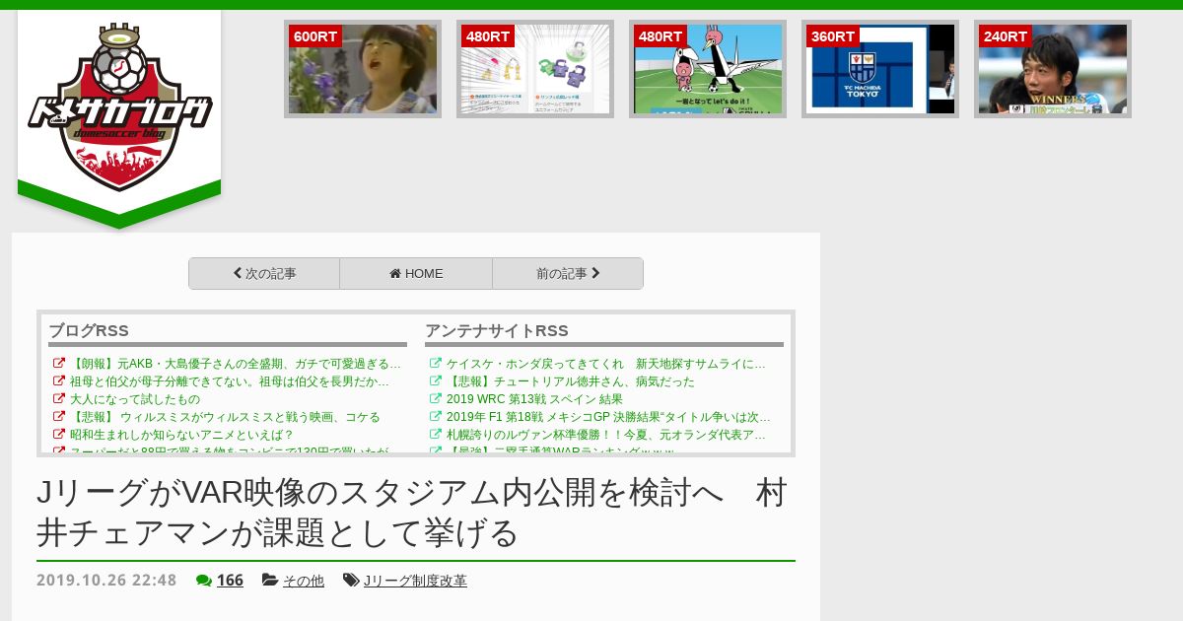
Task: Open the 【悲報】チュートリアル徳井さん、病気だった link
Action: click(x=571, y=381)
